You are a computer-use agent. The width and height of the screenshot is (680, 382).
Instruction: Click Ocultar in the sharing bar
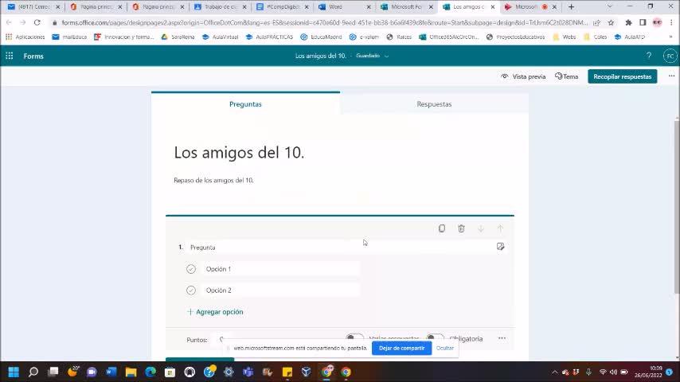(445, 349)
